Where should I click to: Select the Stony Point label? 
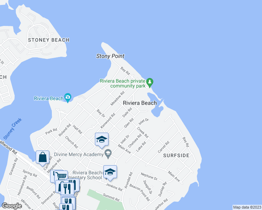pyautogui.click(x=110, y=56)
